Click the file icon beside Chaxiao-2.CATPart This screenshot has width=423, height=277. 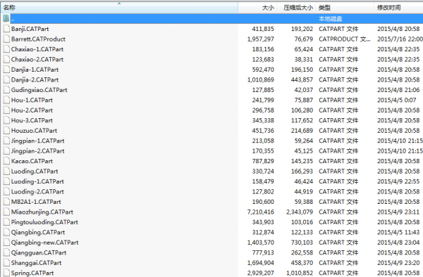(6, 60)
